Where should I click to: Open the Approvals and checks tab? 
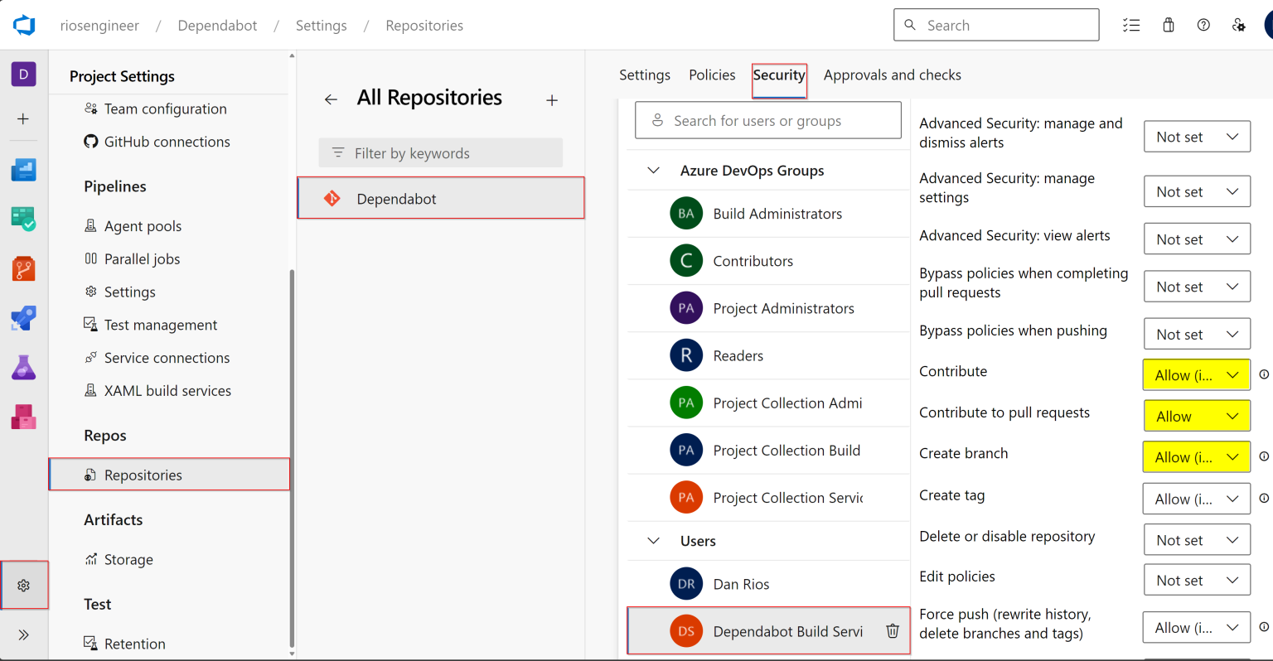pyautogui.click(x=892, y=75)
